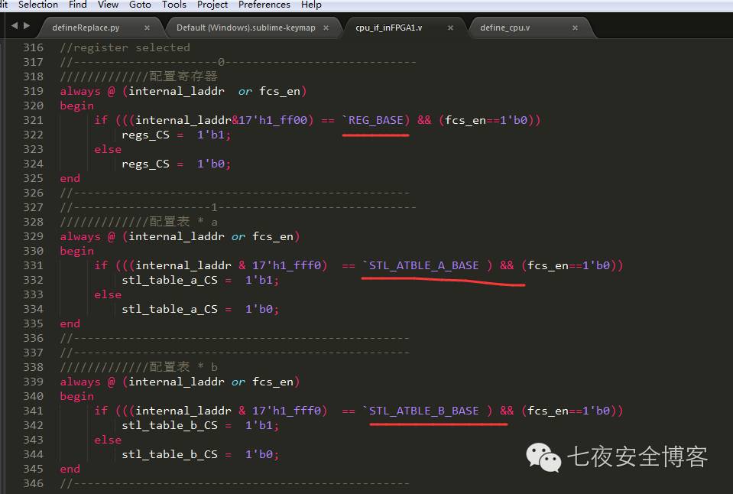Click "always" keyword on line 319
This screenshot has width=733, height=494.
80,92
